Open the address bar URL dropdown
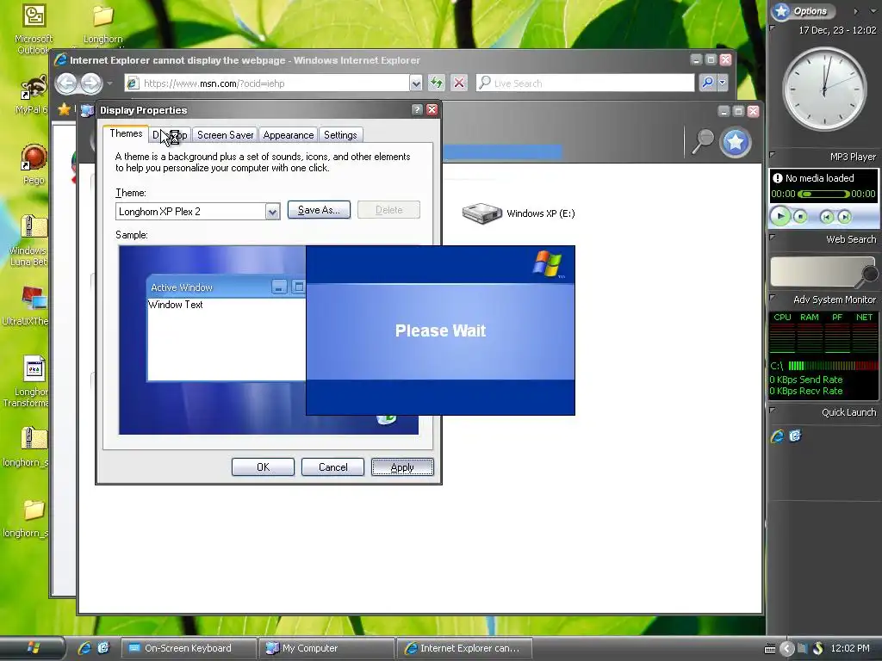The height and width of the screenshot is (661, 882). tap(416, 83)
